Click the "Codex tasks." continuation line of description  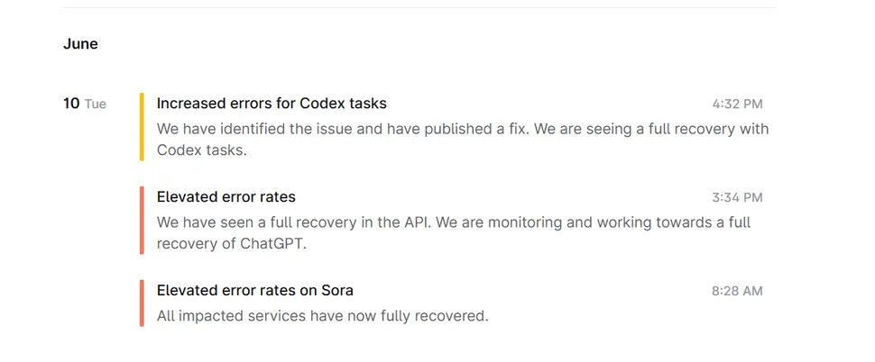[x=201, y=150]
